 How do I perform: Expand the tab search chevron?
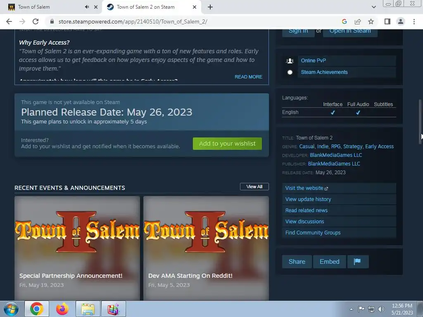pyautogui.click(x=373, y=7)
